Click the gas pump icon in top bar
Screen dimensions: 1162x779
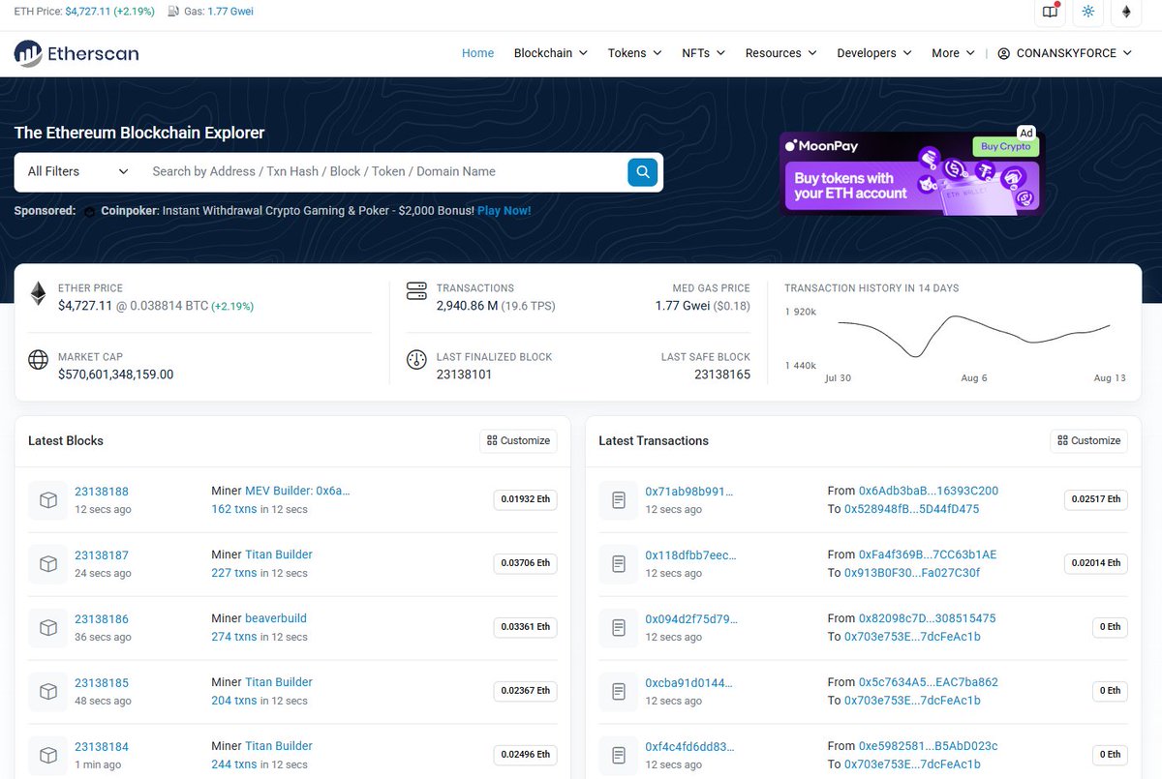point(173,12)
